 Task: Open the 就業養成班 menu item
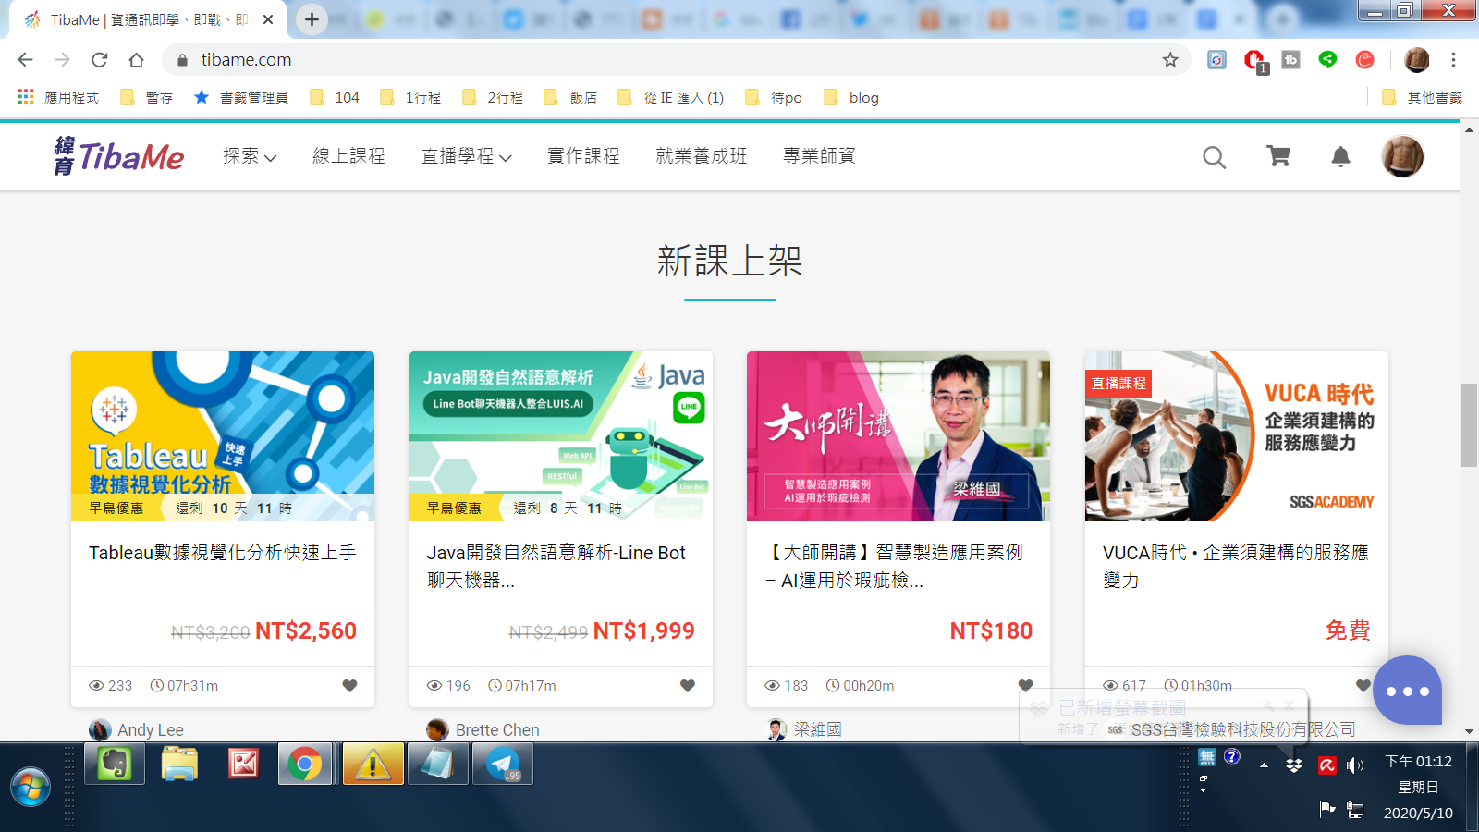[x=702, y=156]
